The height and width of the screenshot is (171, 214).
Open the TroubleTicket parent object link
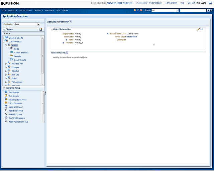click(131, 37)
